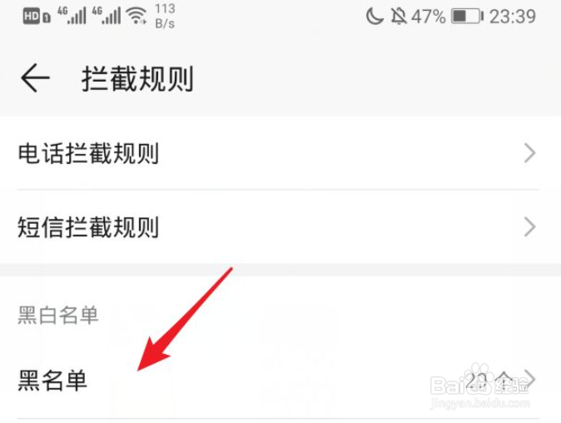This screenshot has width=561, height=423.
Task: Tap the back arrow icon
Action: tap(35, 78)
